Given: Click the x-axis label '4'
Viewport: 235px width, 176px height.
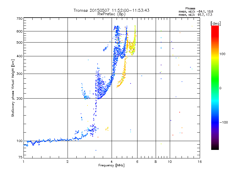Looking at the screenshot, I should (112, 162).
